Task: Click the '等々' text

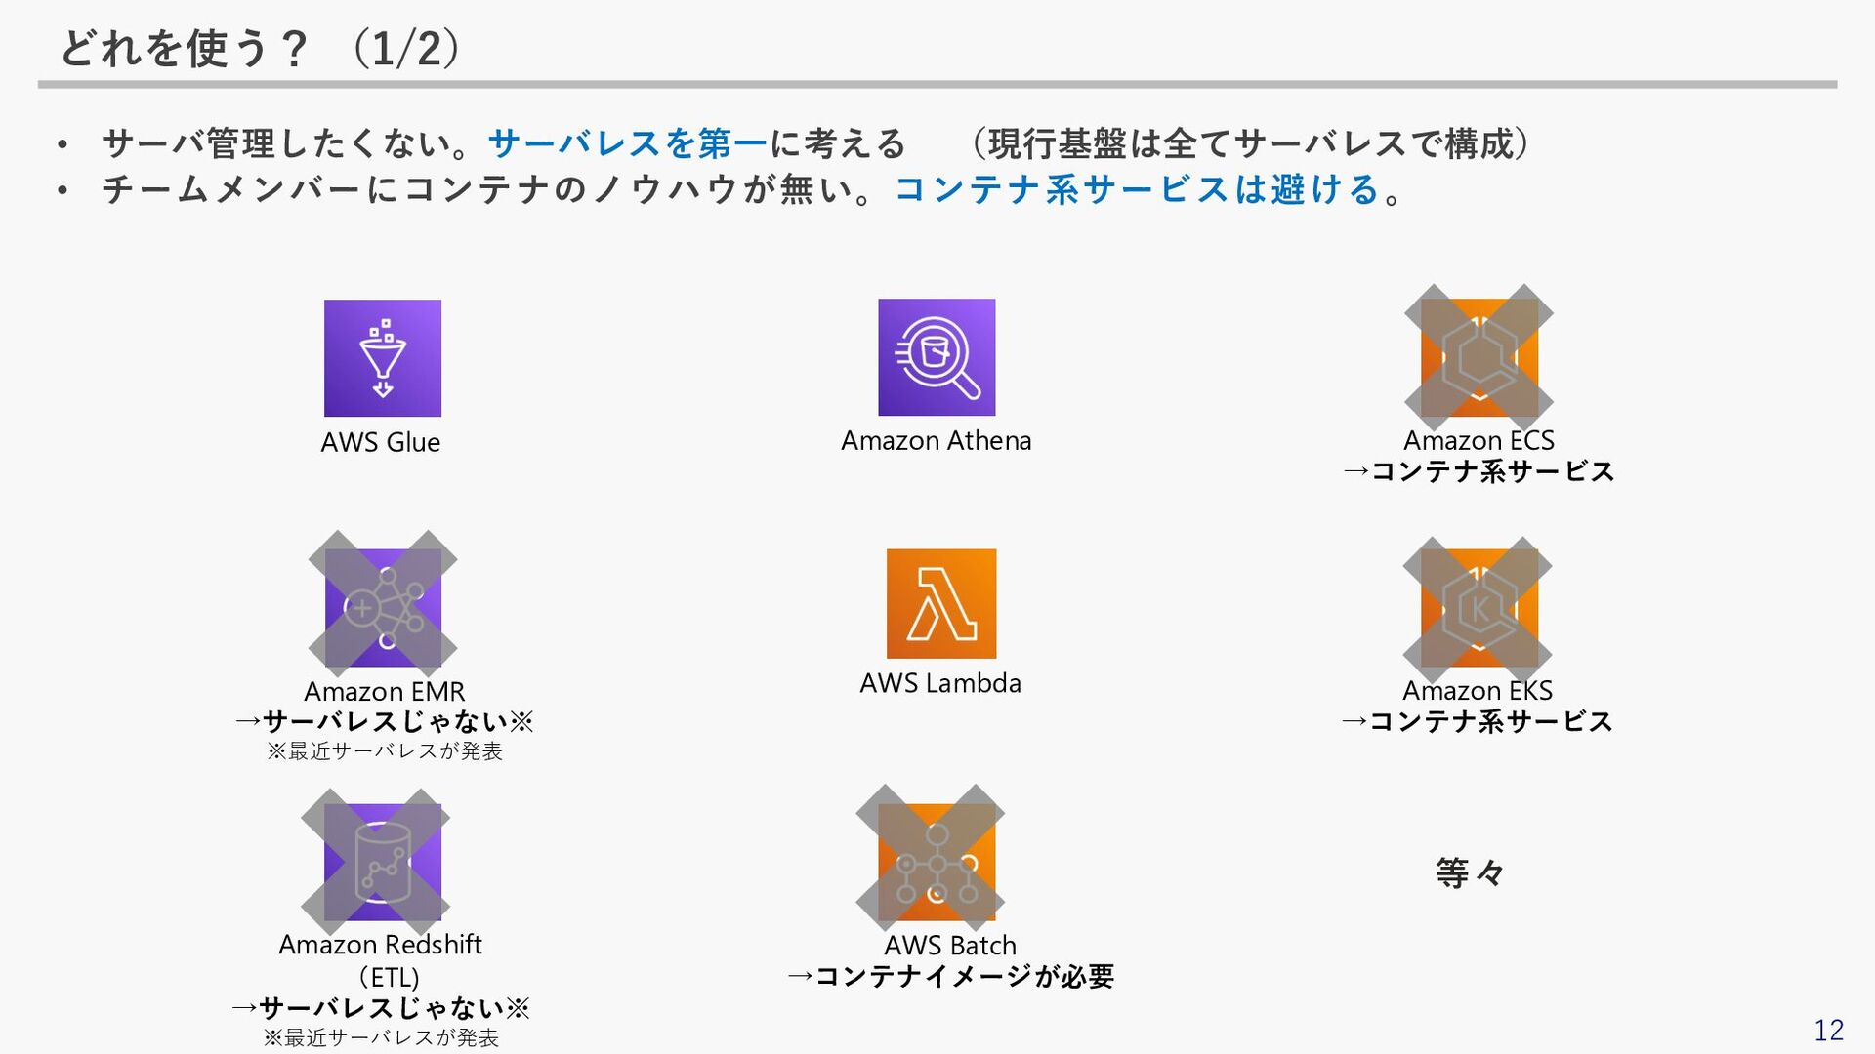Action: pos(1470,872)
